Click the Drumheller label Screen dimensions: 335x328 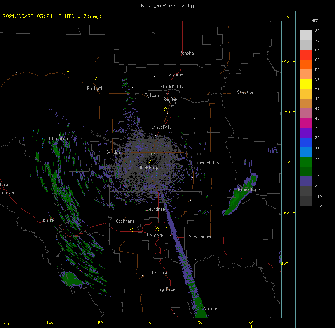248,190
